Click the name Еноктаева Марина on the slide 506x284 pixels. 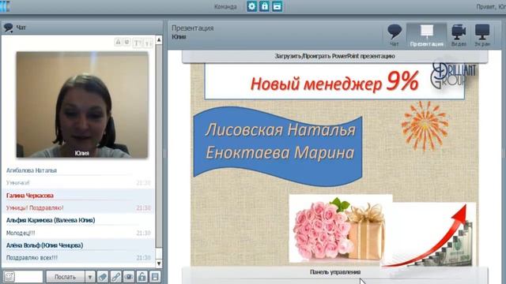click(280, 152)
